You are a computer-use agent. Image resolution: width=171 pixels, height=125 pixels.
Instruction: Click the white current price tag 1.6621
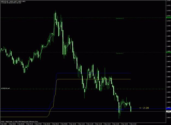click(169, 111)
